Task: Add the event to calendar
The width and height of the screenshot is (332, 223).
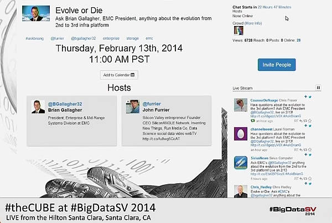Action: pos(119,75)
